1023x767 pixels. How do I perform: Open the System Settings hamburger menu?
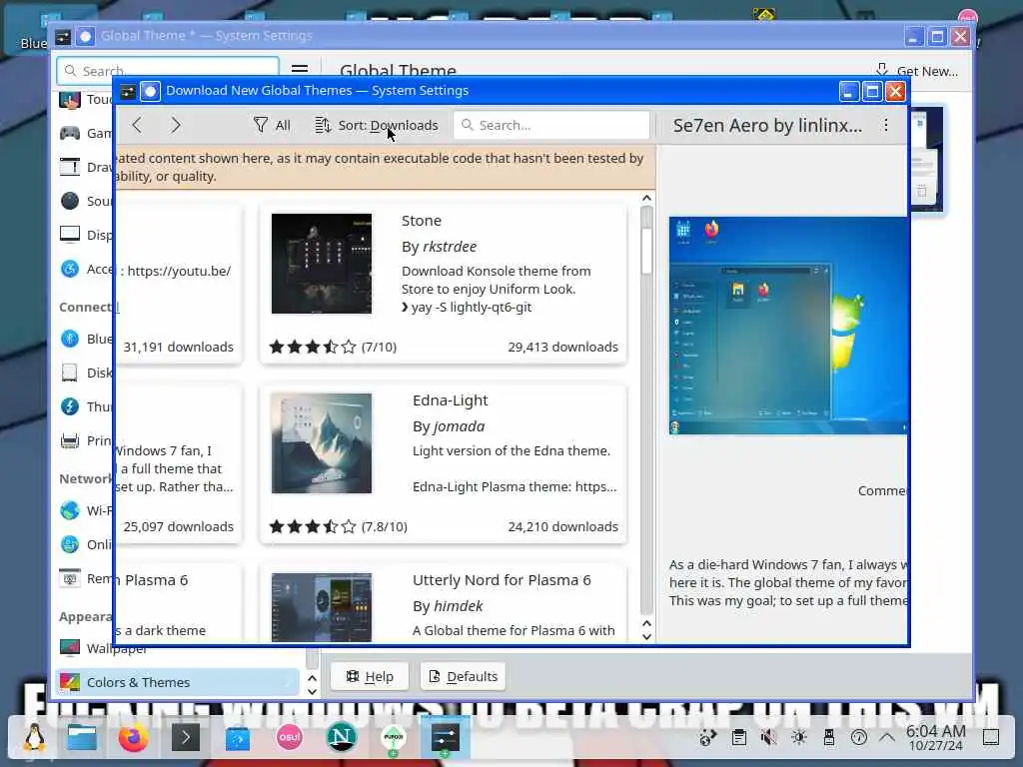pyautogui.click(x=300, y=70)
